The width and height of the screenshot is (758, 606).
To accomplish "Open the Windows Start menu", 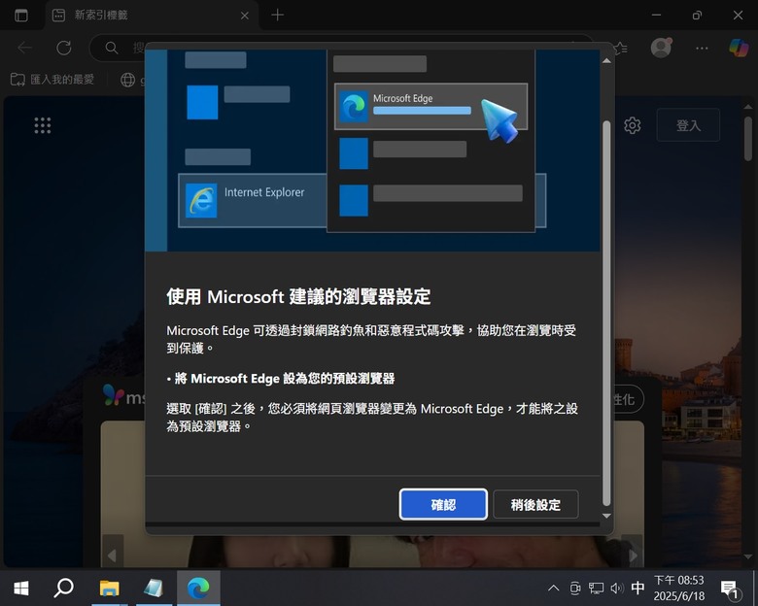I will click(20, 589).
